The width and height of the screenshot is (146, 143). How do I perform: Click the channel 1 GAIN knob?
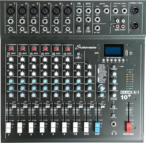tap(11, 29)
